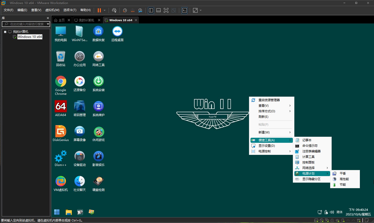Open 注册表编辑器 from the tools submenu
This screenshot has height=223, width=374.
coord(312,151)
